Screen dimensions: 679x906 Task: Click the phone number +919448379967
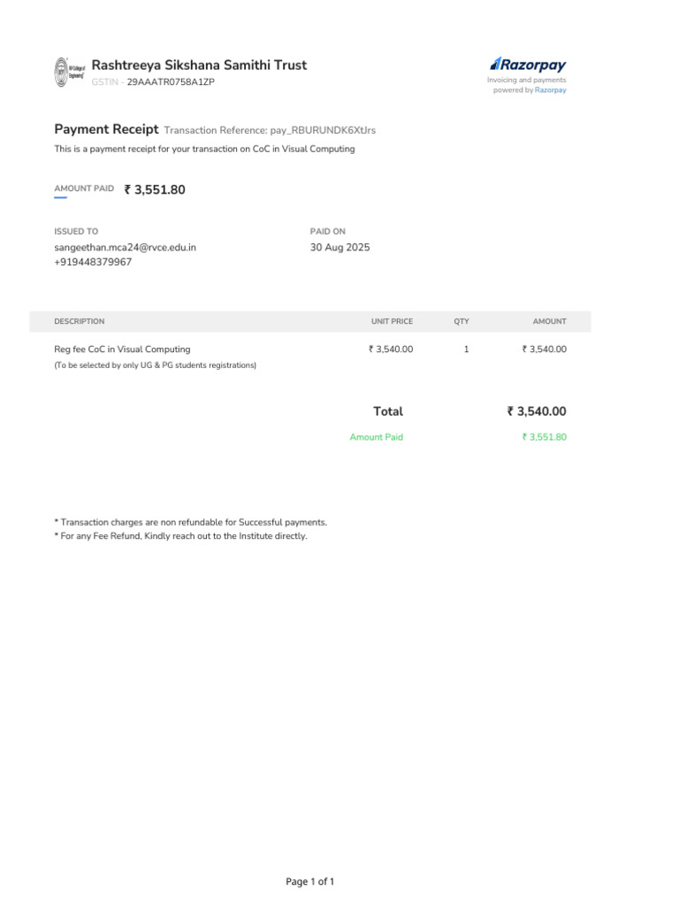[x=93, y=263]
